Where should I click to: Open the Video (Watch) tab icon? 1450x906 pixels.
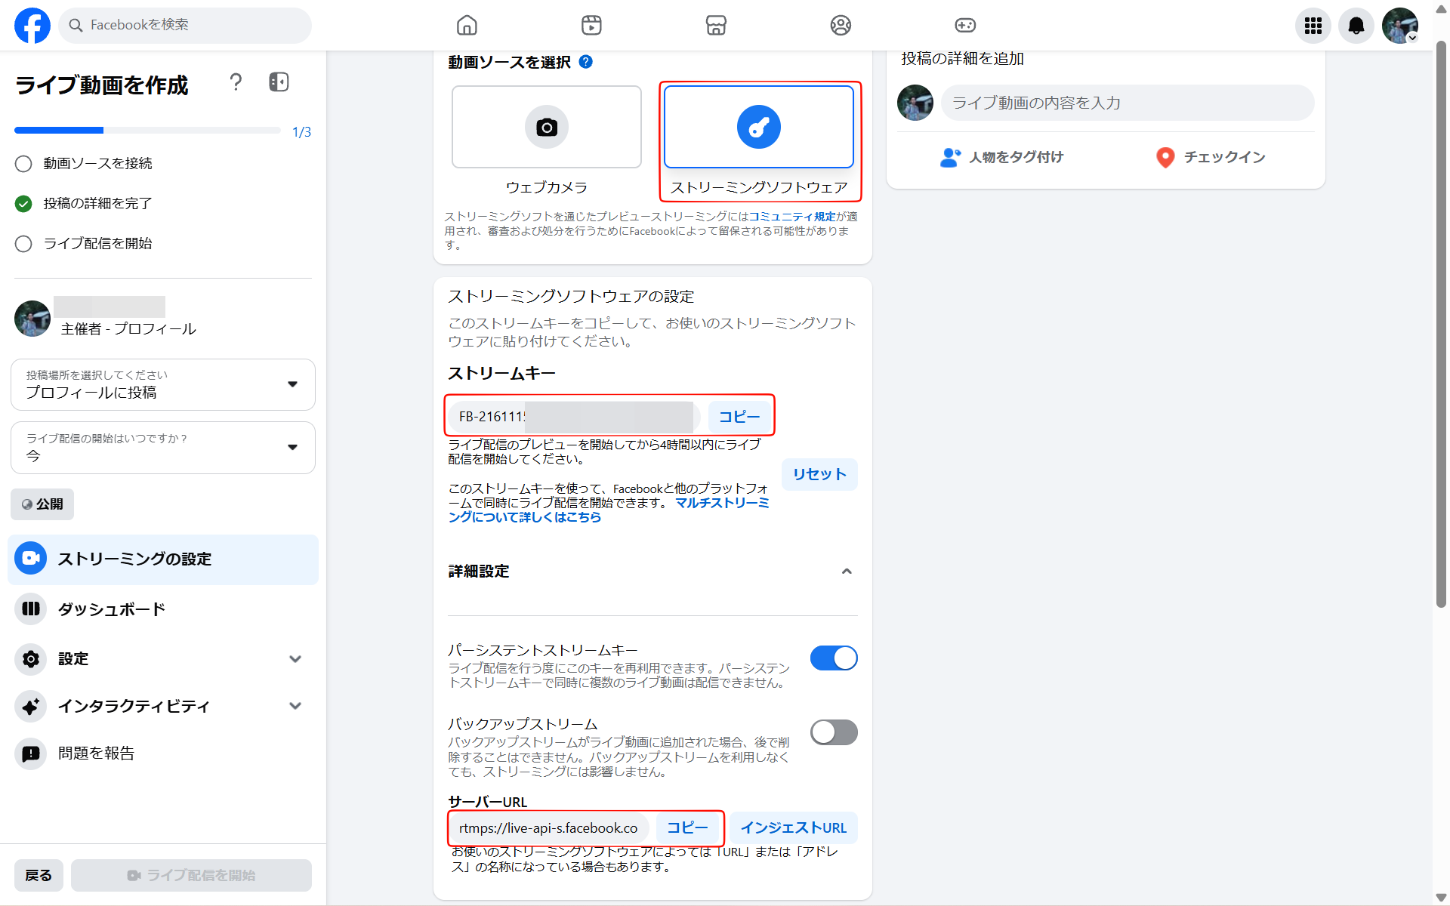[591, 25]
